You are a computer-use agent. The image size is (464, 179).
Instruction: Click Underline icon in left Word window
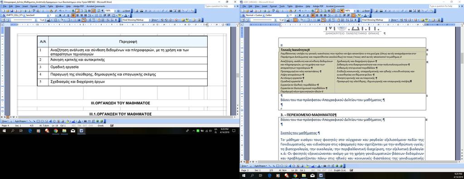click(68, 15)
